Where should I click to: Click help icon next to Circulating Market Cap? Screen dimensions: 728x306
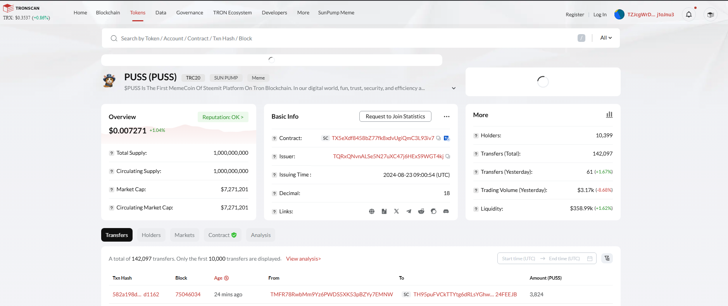pyautogui.click(x=112, y=208)
